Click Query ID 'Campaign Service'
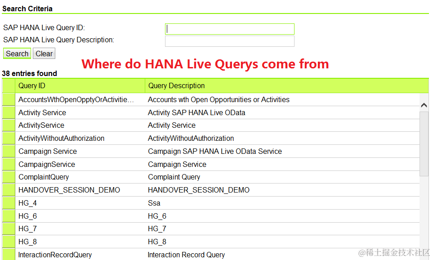Image resolution: width=433 pixels, height=260 pixels. coord(48,151)
